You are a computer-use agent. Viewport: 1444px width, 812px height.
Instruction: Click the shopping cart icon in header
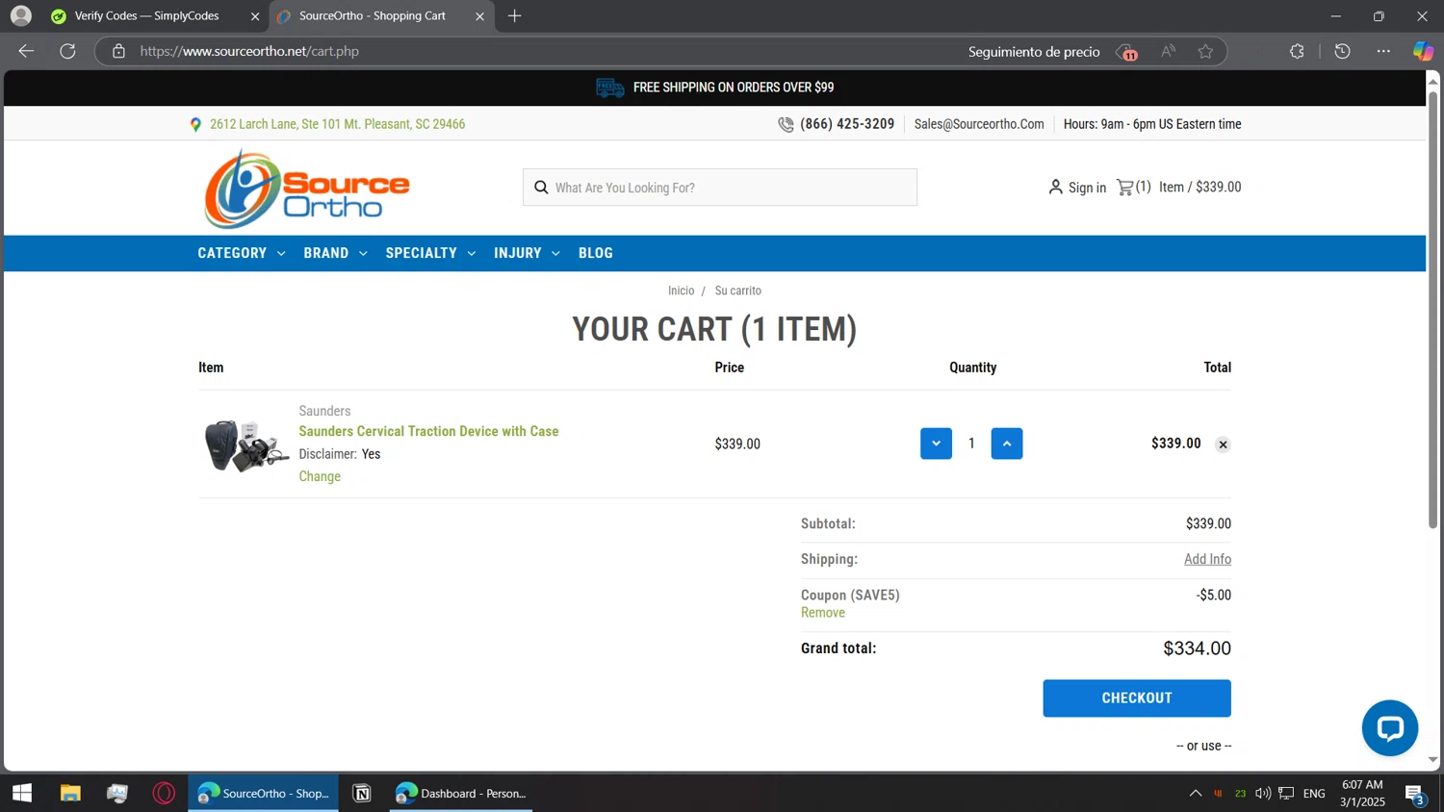(x=1124, y=187)
